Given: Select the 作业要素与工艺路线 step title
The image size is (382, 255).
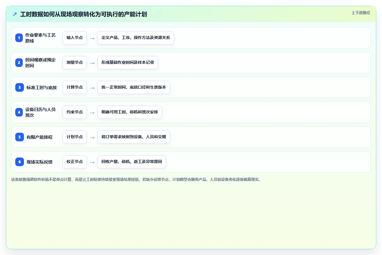Looking at the screenshot, I should (40, 38).
